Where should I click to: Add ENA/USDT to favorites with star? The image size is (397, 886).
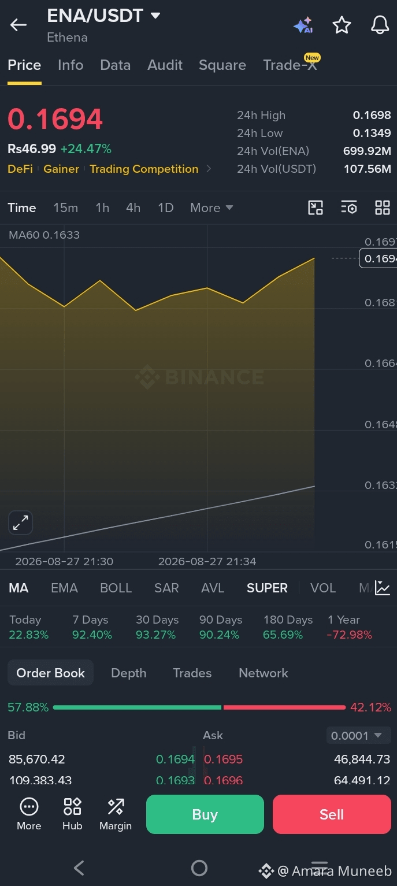click(342, 25)
